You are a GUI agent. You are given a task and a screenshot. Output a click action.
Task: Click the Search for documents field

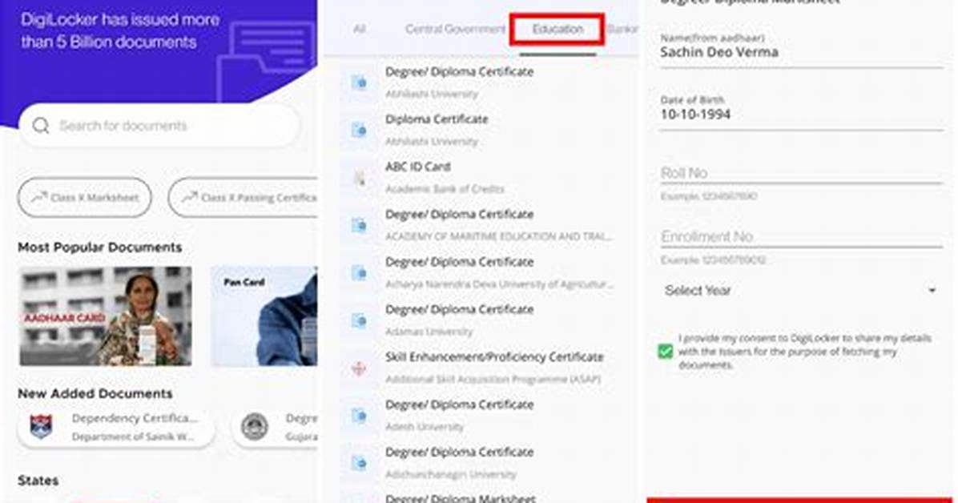coord(159,126)
